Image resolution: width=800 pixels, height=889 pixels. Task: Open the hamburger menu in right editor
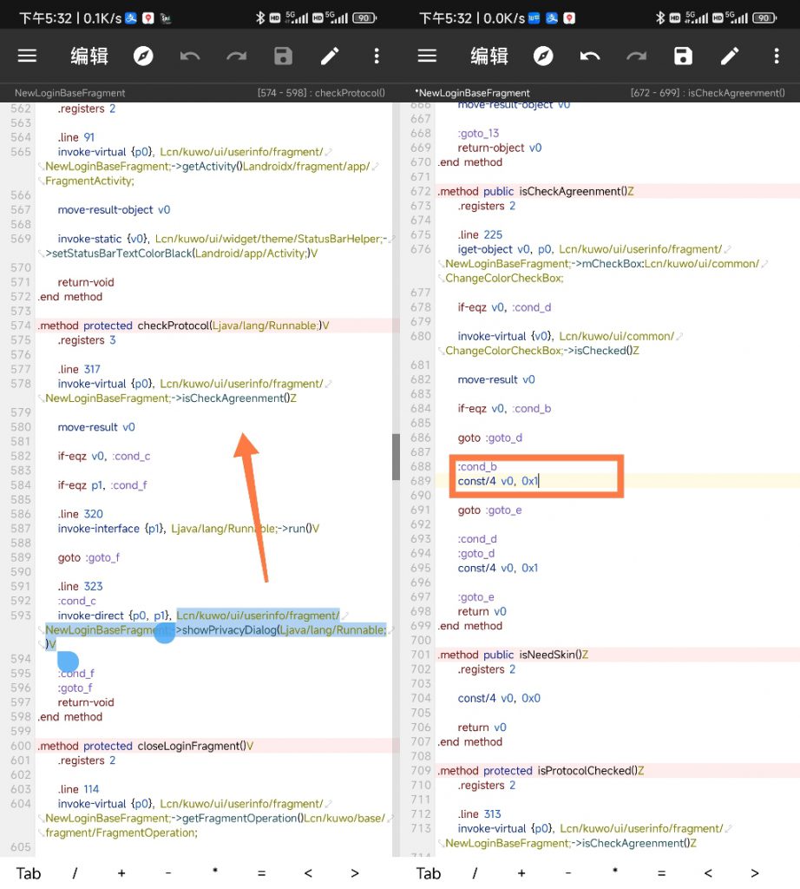[x=427, y=56]
